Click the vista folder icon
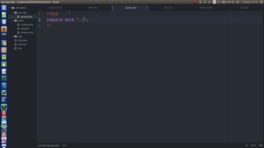264x148 pixels. (x=16, y=37)
